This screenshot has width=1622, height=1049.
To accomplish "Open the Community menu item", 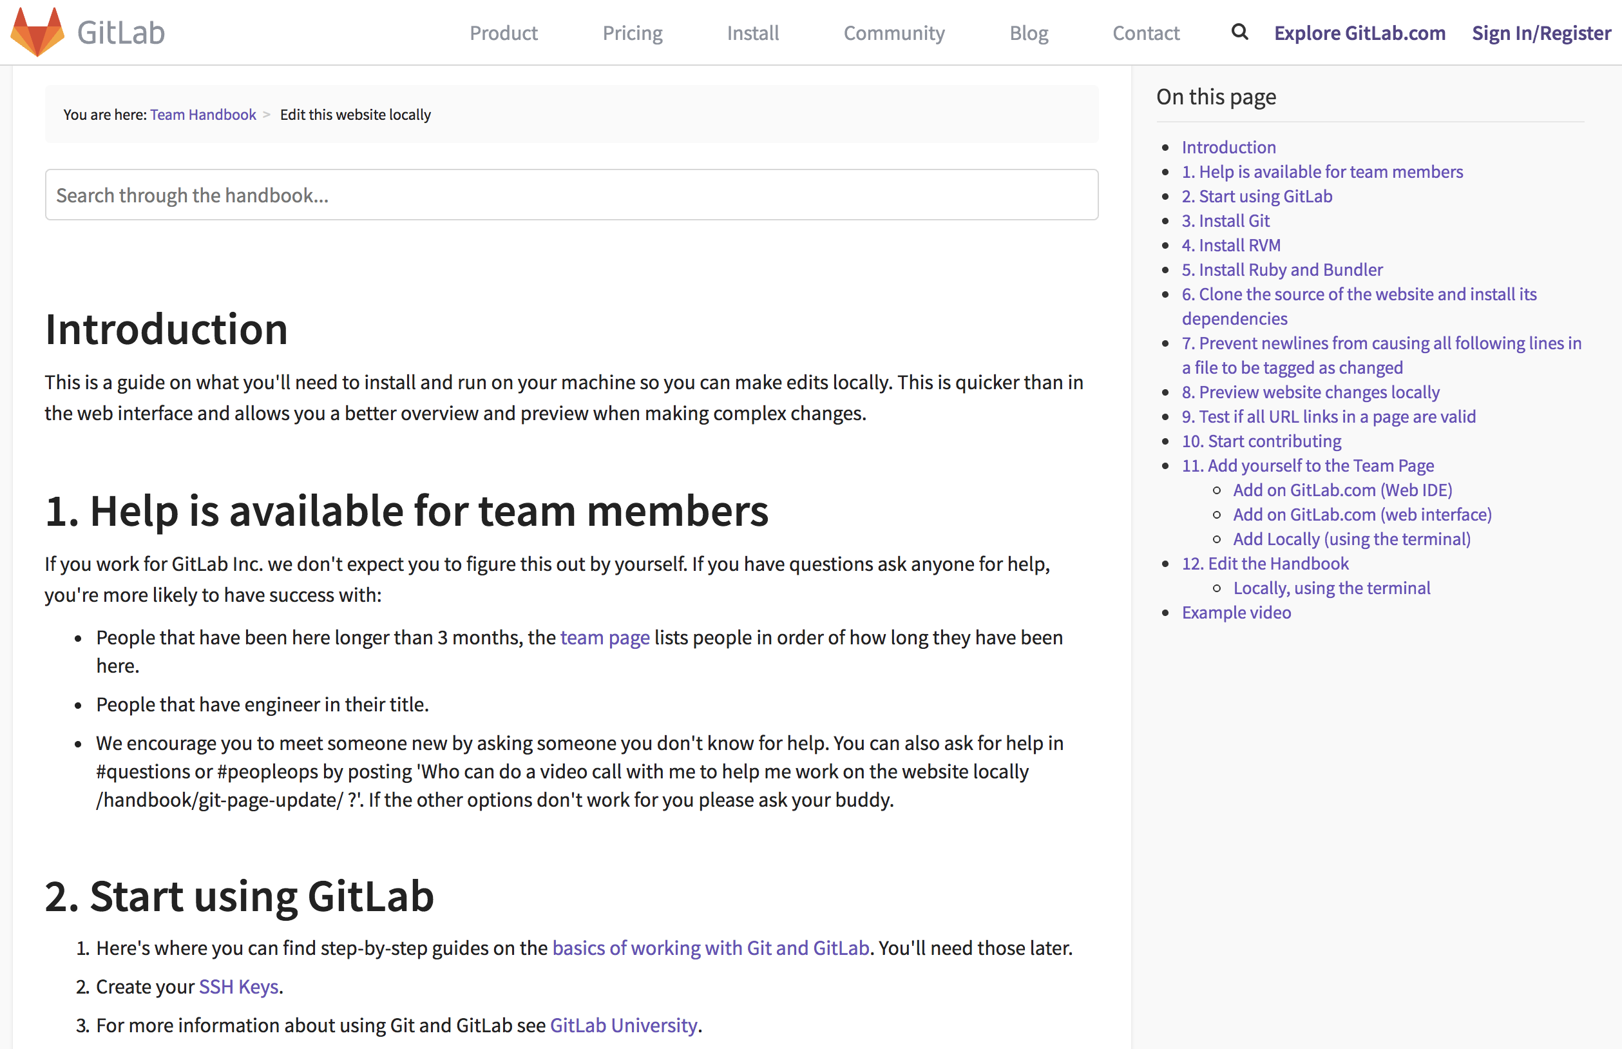I will pos(893,33).
